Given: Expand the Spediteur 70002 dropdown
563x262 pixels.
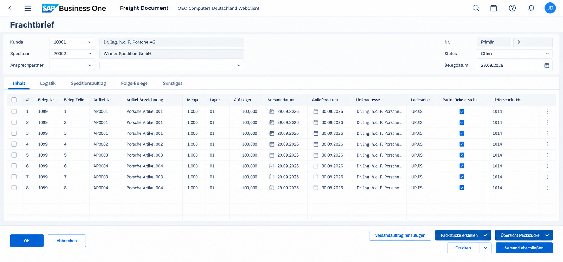Looking at the screenshot, I should (x=90, y=54).
